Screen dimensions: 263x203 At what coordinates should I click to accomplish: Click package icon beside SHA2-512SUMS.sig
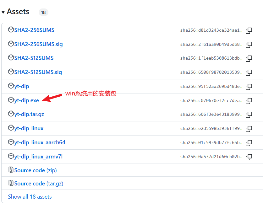tap(11, 72)
